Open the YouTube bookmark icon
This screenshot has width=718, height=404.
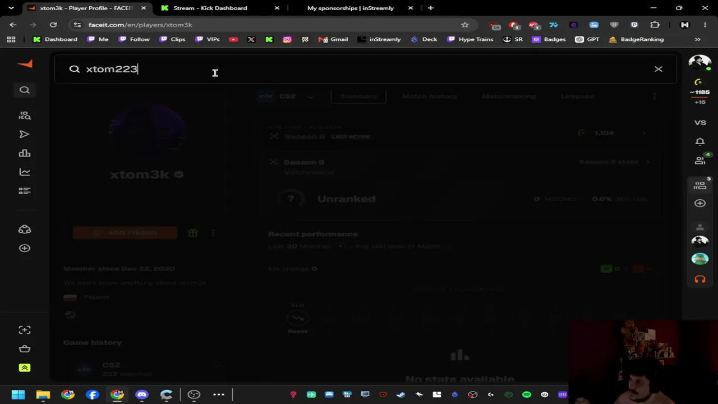(x=233, y=39)
